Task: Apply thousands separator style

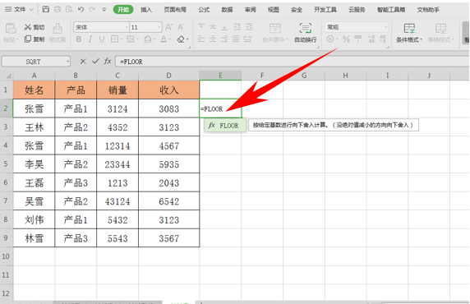Action: 358,39
